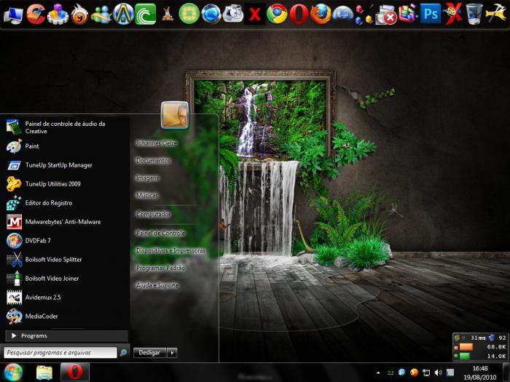The height and width of the screenshot is (382, 510).
Task: Launch CCleaner from the top dock
Action: tap(36, 15)
